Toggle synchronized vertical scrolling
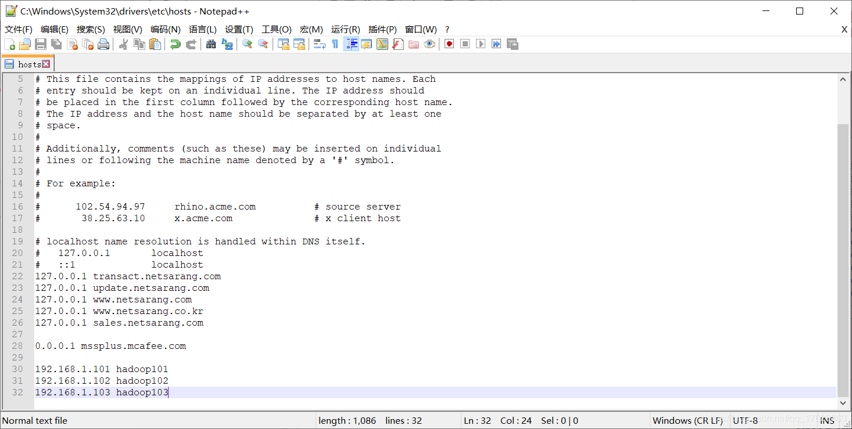The image size is (852, 429). pyautogui.click(x=284, y=44)
